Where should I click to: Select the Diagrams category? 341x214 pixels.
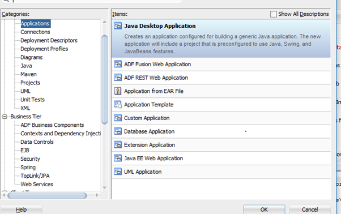32,57
